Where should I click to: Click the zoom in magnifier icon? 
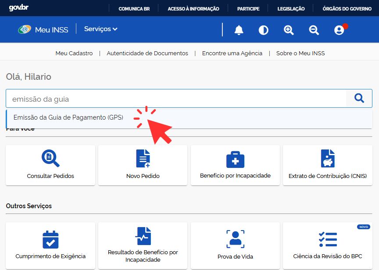pyautogui.click(x=289, y=30)
